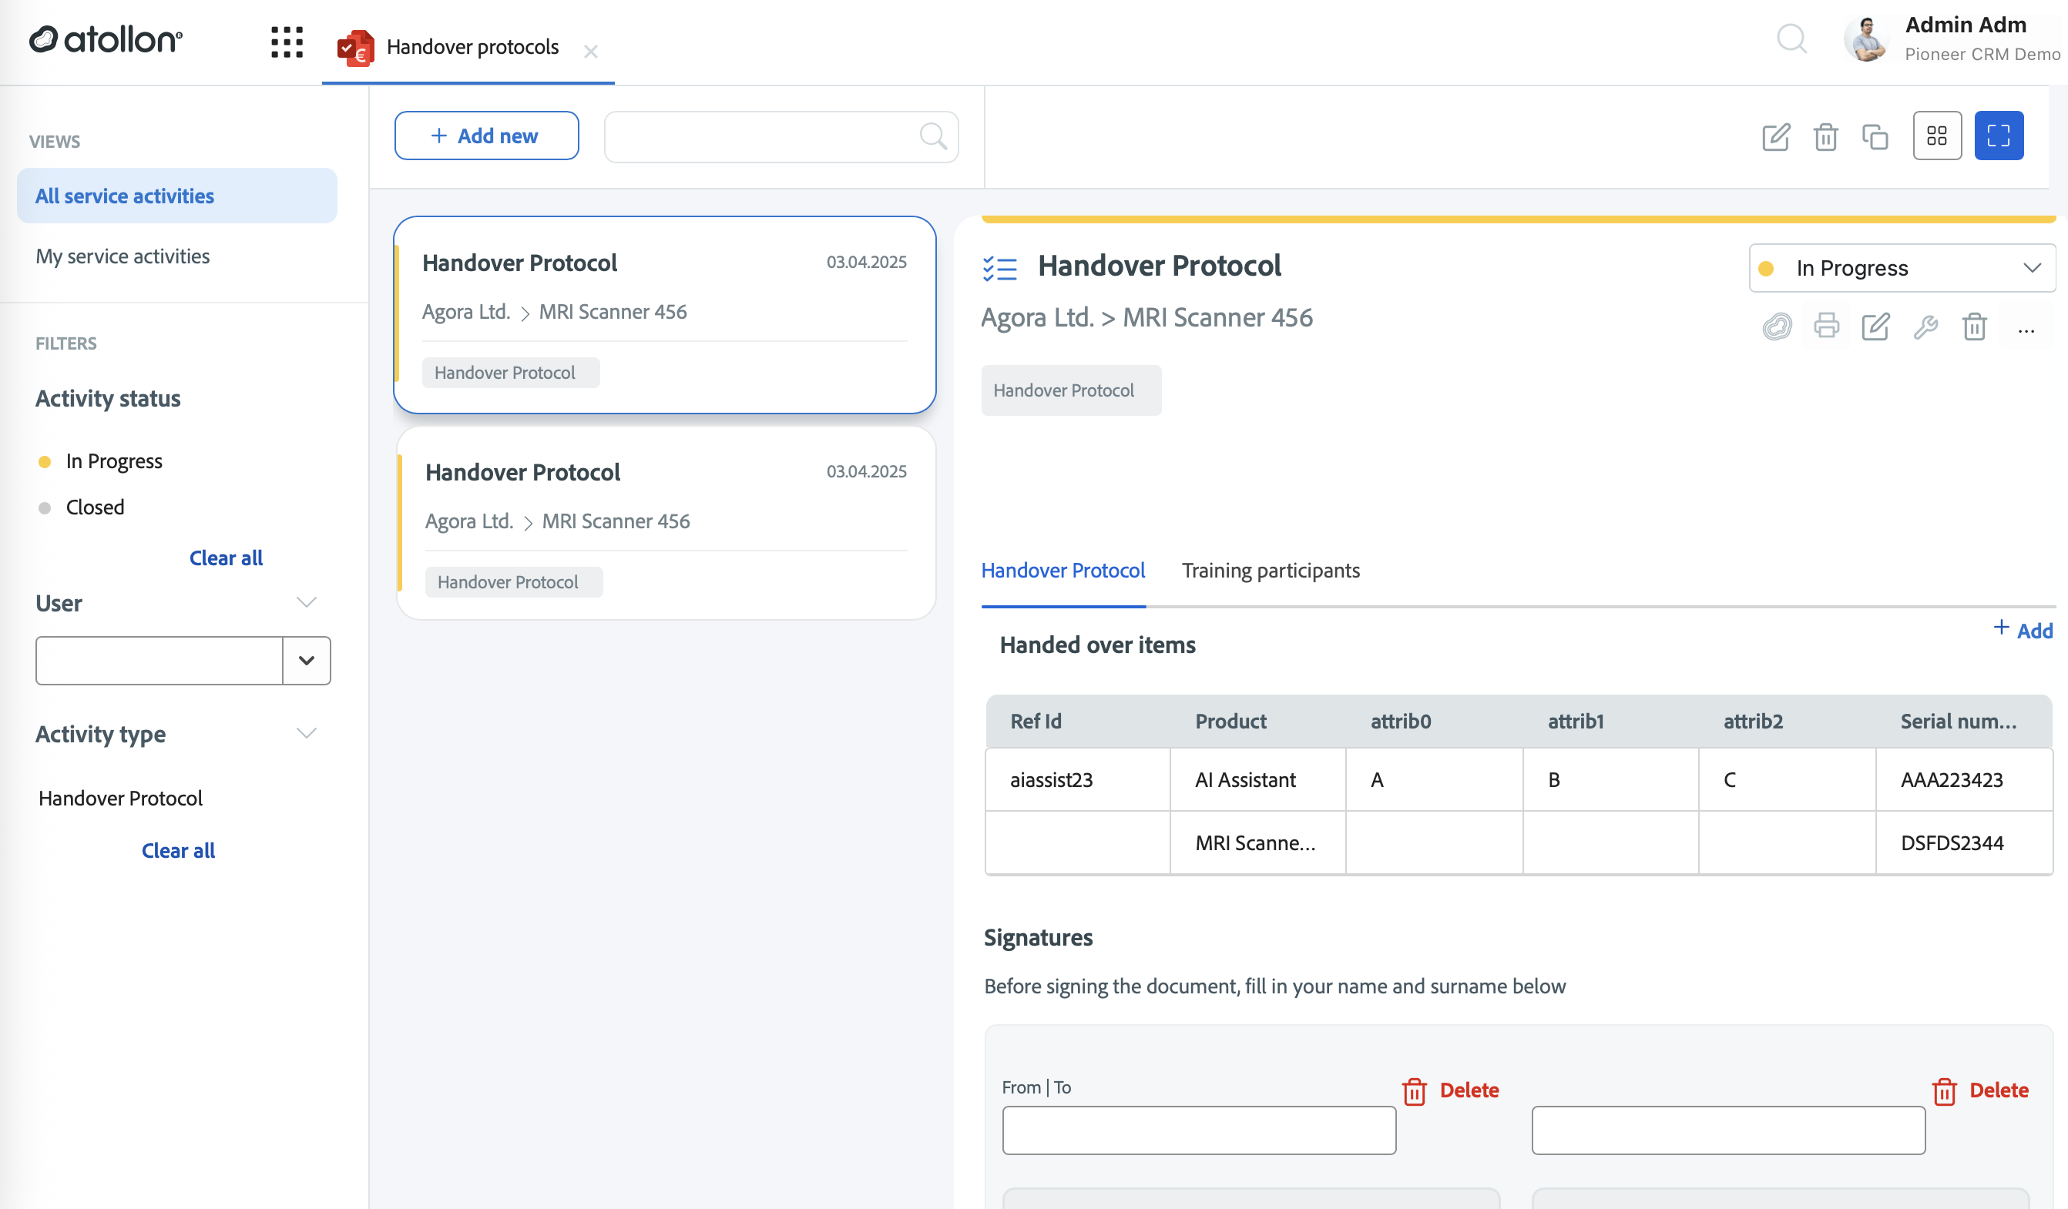The width and height of the screenshot is (2068, 1209).
Task: Click the Agora Ltd. > MRI Scanner 456 breadcrumb
Action: pyautogui.click(x=1146, y=318)
